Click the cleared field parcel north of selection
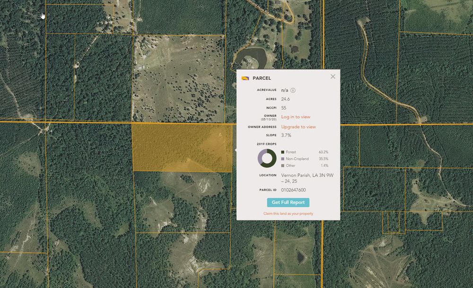The height and width of the screenshot is (288, 473). pos(180,78)
